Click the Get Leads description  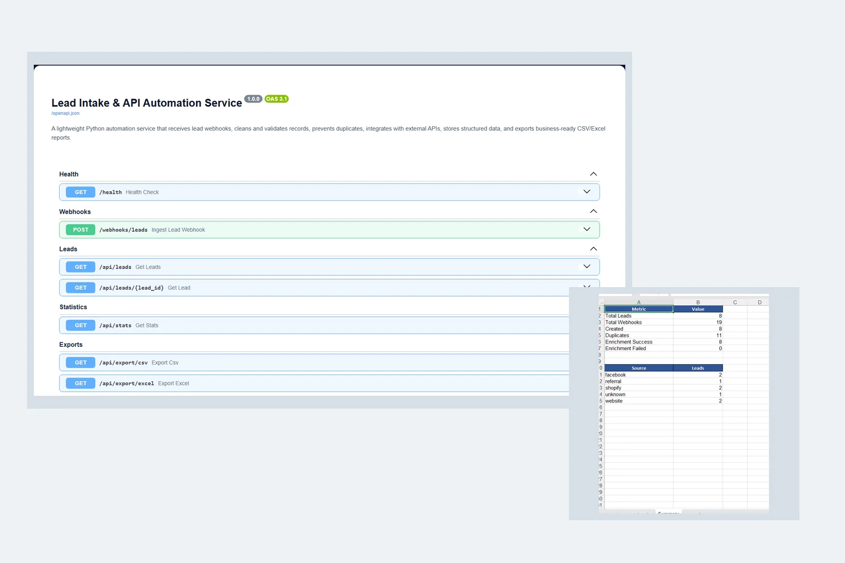[148, 267]
